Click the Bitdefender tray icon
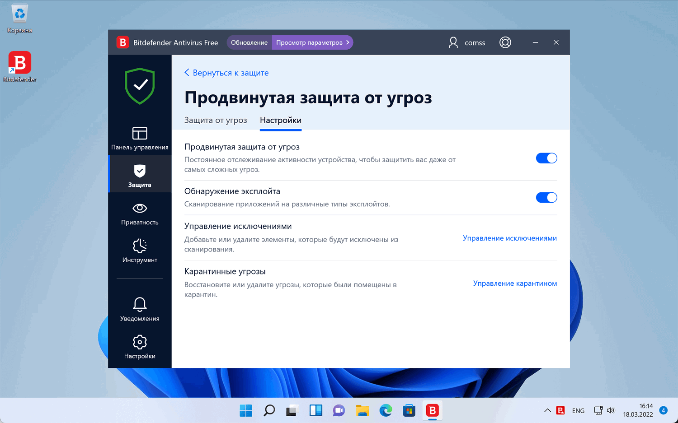The width and height of the screenshot is (678, 423). pos(560,410)
